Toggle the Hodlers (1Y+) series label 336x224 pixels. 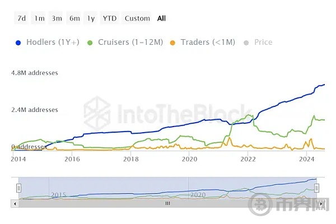(x=54, y=42)
